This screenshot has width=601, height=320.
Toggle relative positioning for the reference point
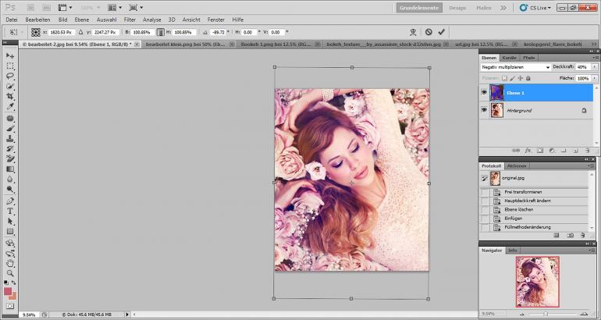coord(80,32)
